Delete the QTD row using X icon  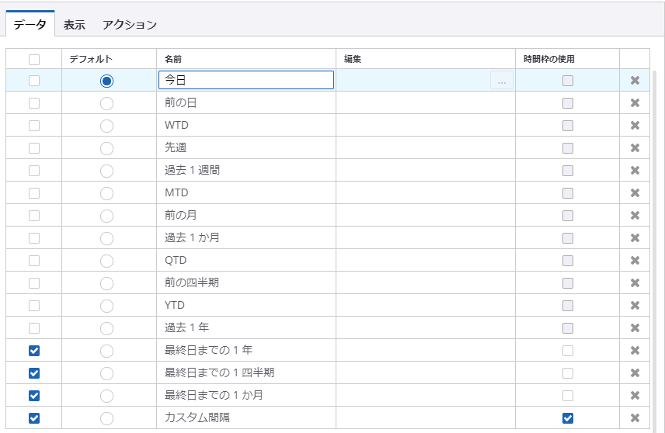tap(635, 261)
